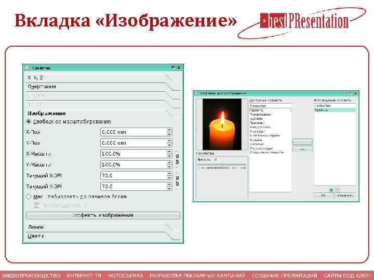This screenshot has width=374, height=280.
Task: Increase Y-Поз value with up arrow
Action: [169, 141]
